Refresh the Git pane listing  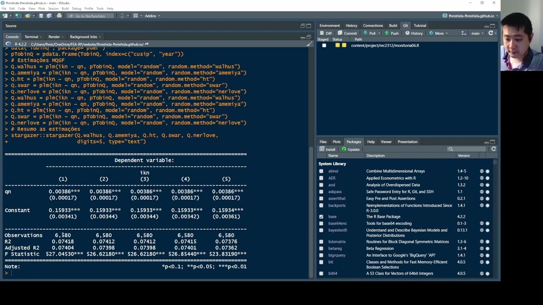(x=491, y=33)
